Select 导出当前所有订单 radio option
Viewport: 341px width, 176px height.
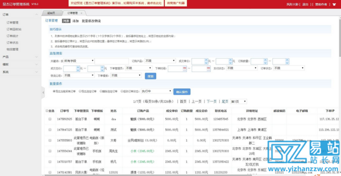tap(54, 92)
